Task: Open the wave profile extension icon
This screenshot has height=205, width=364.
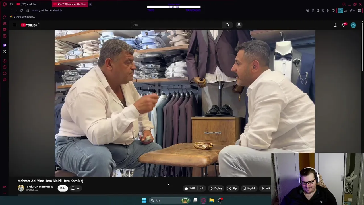Action: coord(340,11)
